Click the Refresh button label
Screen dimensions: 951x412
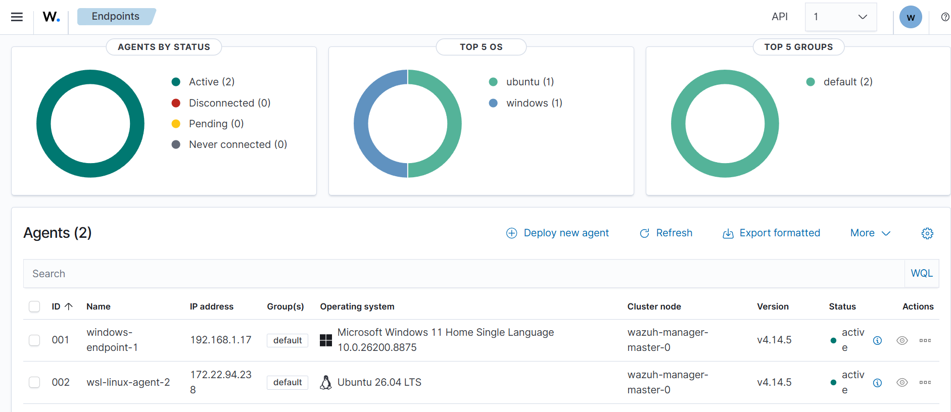[x=674, y=233]
